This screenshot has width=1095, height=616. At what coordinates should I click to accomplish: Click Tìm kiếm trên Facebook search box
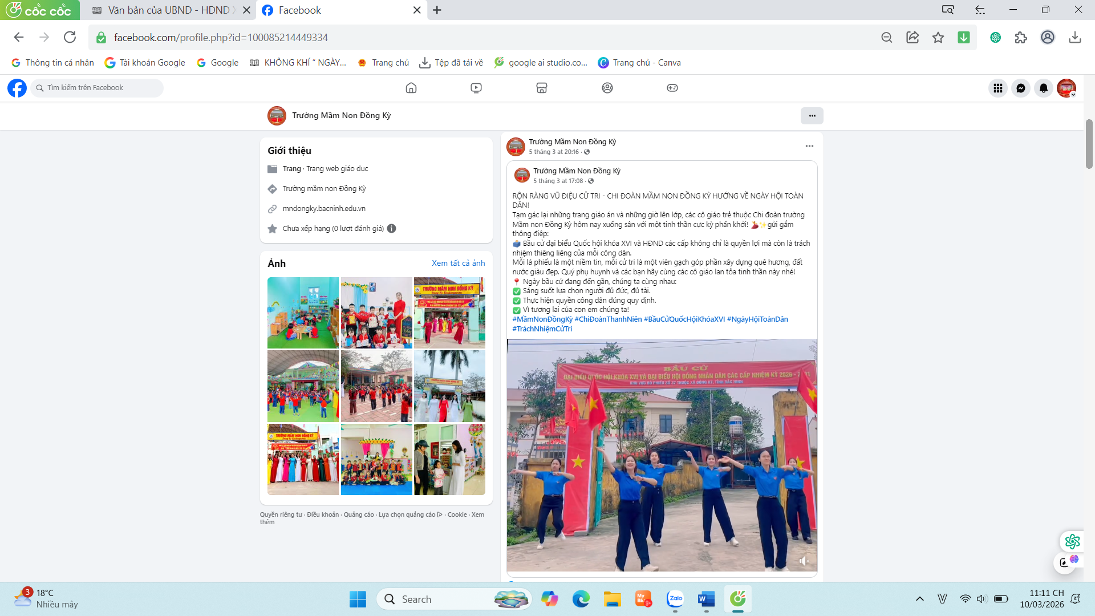coord(97,88)
